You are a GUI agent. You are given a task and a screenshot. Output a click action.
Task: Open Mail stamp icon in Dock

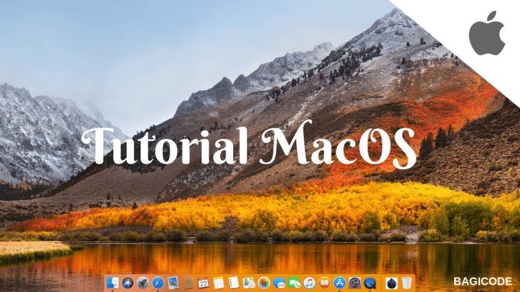(173, 283)
